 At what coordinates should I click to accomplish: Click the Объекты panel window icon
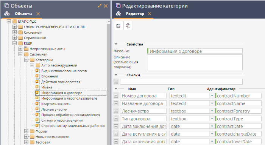(x=6, y=6)
